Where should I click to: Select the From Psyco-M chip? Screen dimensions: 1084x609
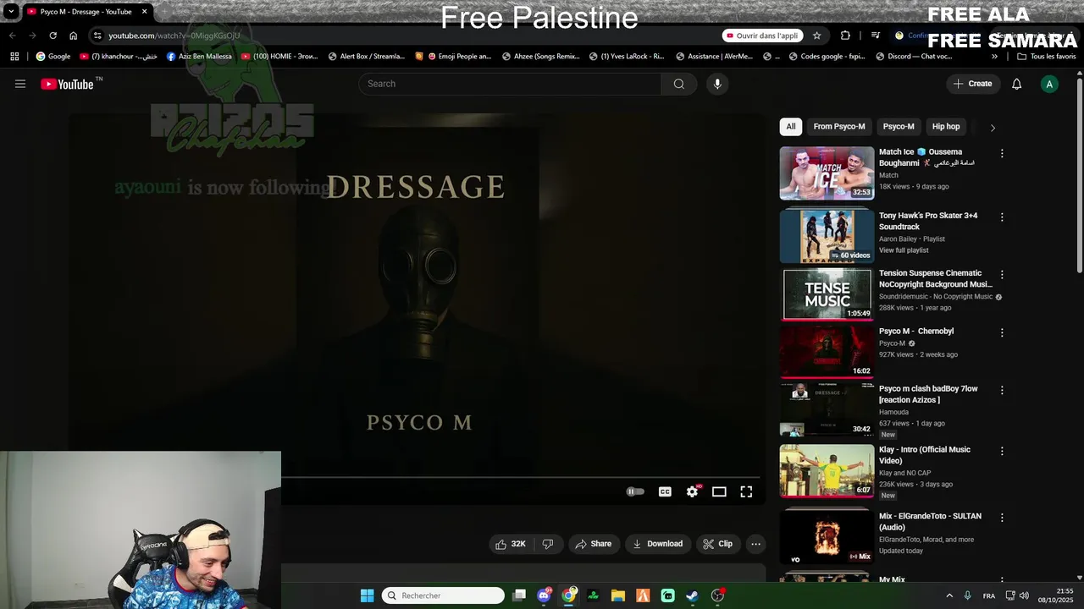click(839, 127)
